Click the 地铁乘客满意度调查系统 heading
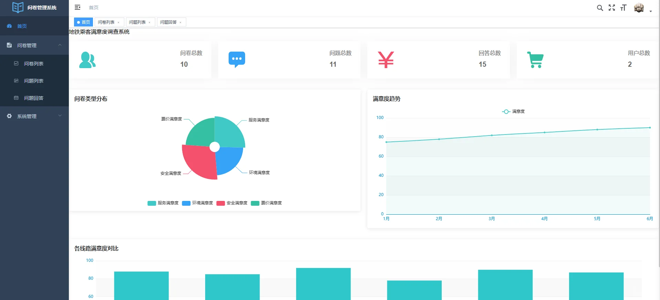660x300 pixels. tap(99, 32)
